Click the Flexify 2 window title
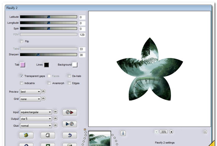The image size is (217, 146). 12,8
